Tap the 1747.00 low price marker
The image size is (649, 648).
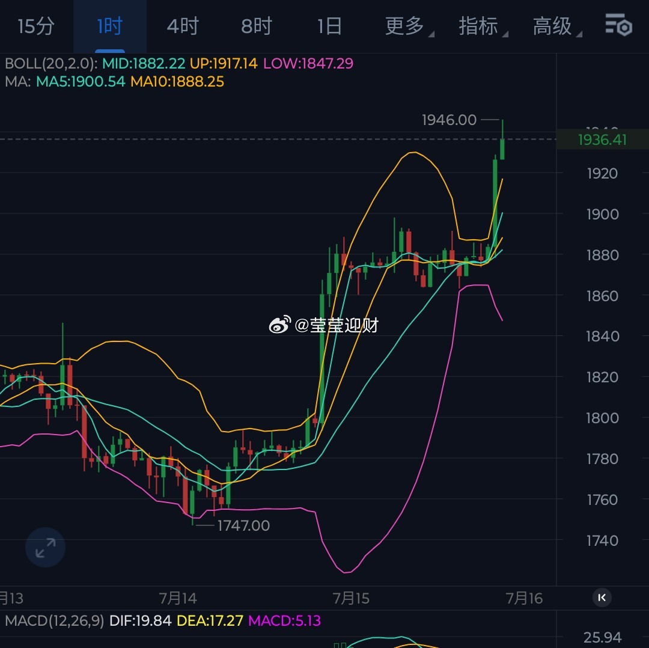pos(243,525)
